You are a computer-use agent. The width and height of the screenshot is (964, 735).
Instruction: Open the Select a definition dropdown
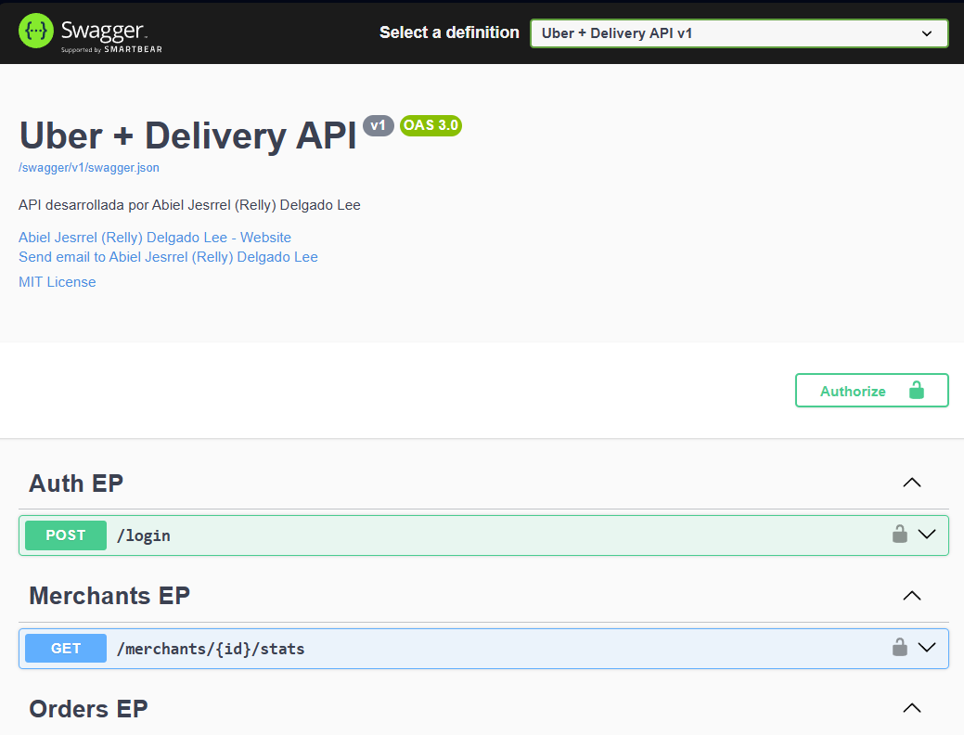click(x=739, y=33)
